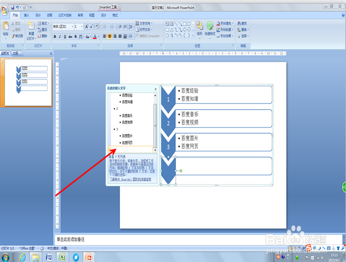The height and width of the screenshot is (262, 346).
Task: Open the round Office button menu
Action: click(x=4, y=10)
